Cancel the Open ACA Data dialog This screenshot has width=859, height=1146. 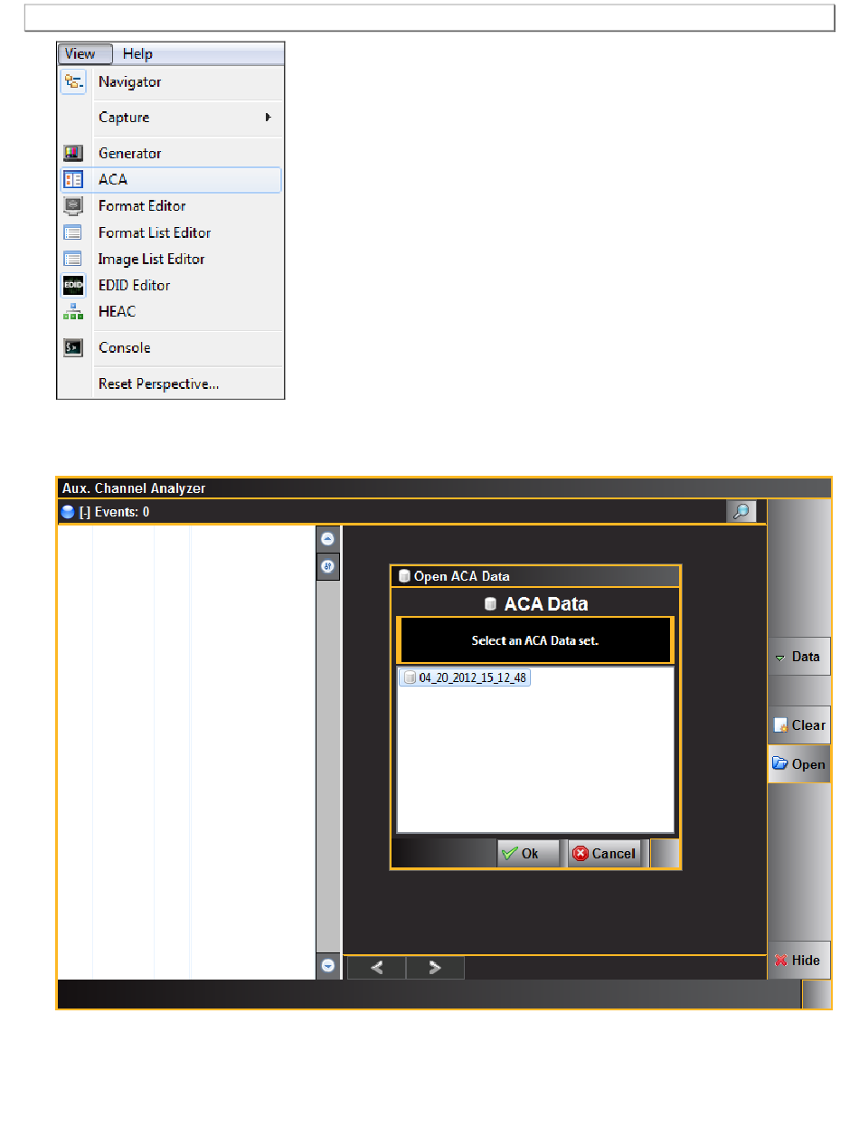pyautogui.click(x=604, y=854)
